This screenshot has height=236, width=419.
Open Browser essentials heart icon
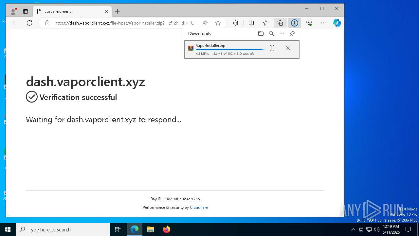pyautogui.click(x=309, y=23)
